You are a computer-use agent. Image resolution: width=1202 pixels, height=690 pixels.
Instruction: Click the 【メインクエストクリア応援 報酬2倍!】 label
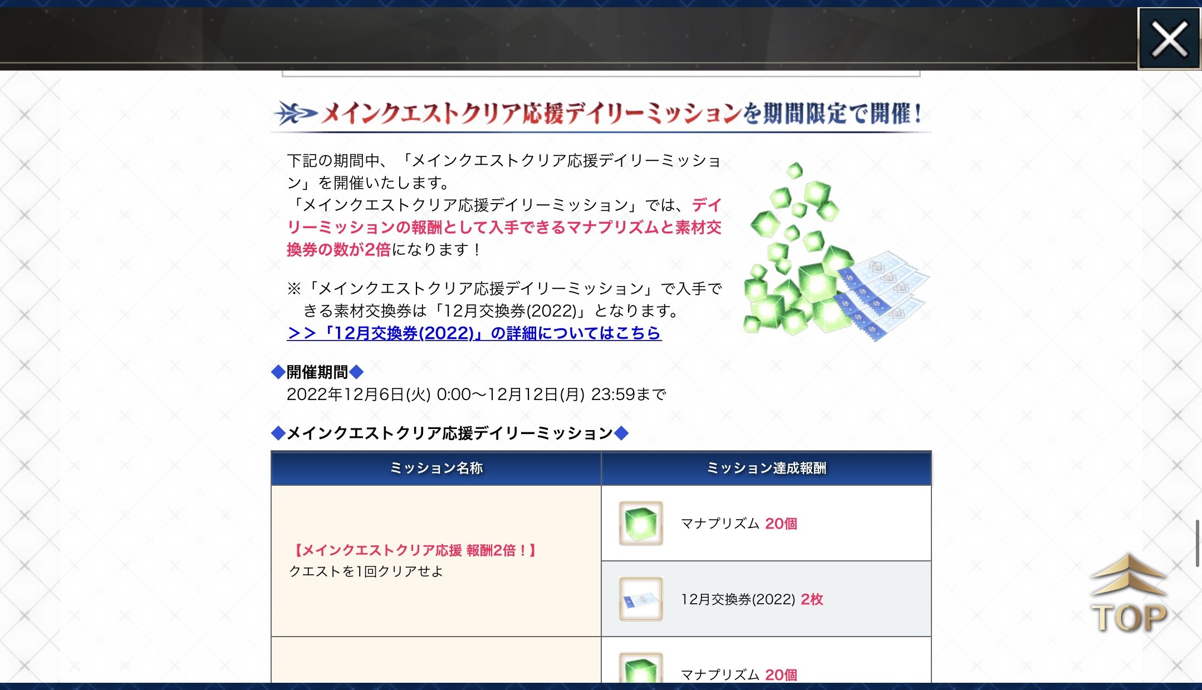coord(415,550)
